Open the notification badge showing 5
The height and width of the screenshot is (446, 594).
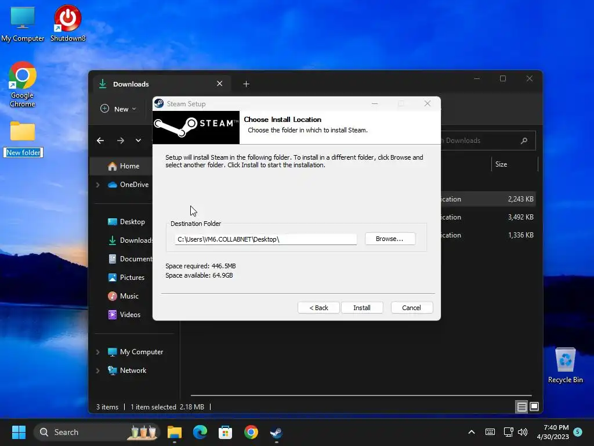tap(578, 431)
